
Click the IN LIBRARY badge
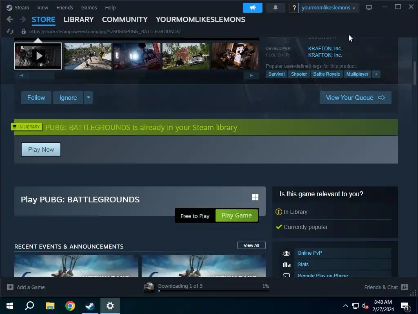click(27, 127)
